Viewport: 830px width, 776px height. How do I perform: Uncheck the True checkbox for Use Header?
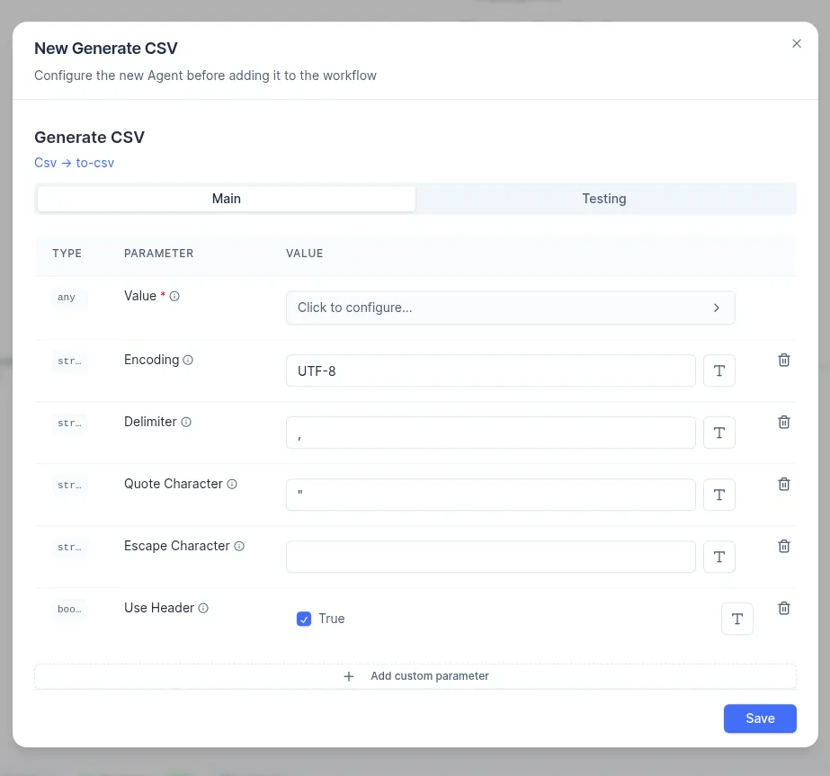click(304, 619)
